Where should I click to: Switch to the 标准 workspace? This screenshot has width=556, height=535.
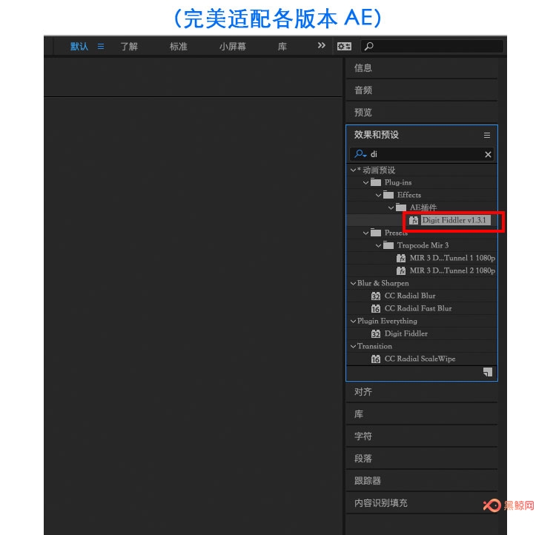click(x=178, y=47)
